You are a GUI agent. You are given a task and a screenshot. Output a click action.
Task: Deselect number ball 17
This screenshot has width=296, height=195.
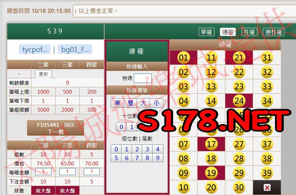coord(211,144)
